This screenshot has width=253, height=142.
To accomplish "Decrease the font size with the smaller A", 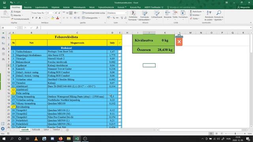I will point(59,13).
